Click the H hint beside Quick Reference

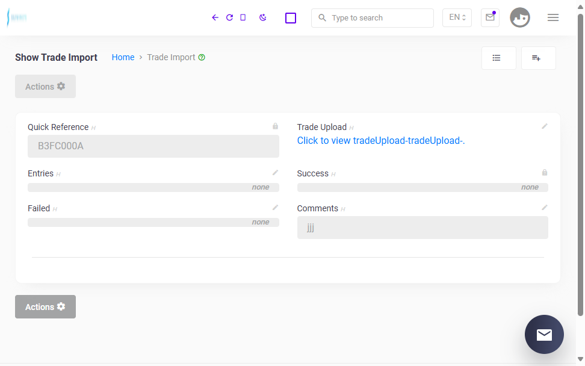[x=94, y=128]
